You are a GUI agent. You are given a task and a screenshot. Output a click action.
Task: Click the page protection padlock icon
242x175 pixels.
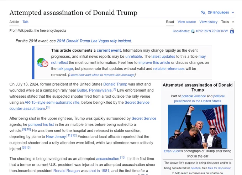tap(232, 31)
